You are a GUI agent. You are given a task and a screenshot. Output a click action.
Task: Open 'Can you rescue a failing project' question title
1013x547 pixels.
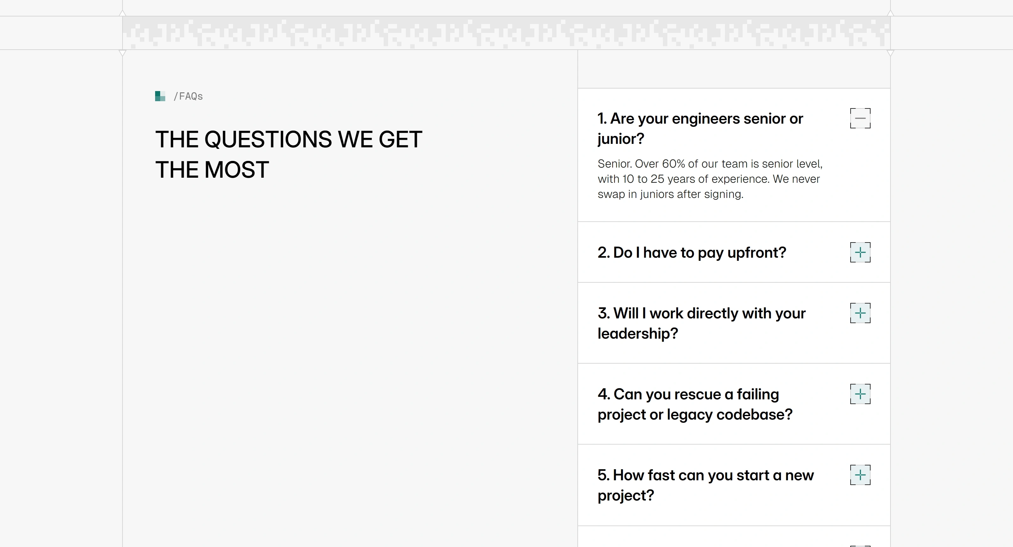(695, 404)
